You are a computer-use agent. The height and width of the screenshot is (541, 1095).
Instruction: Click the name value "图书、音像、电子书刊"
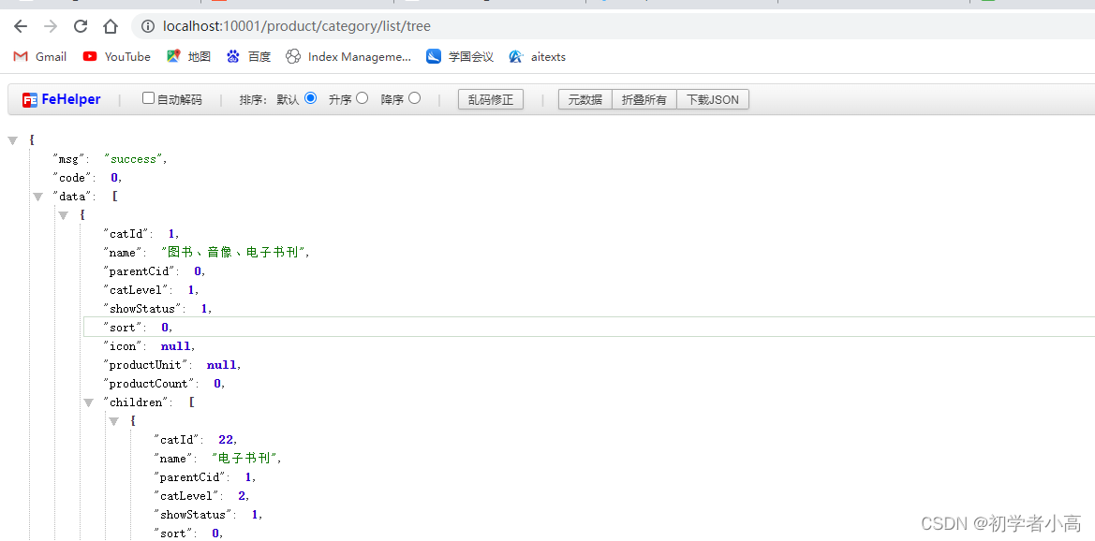coord(233,253)
